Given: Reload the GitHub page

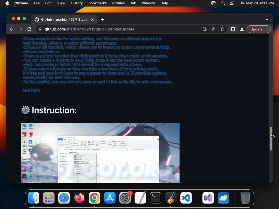Looking at the screenshot, I should pos(29,29).
